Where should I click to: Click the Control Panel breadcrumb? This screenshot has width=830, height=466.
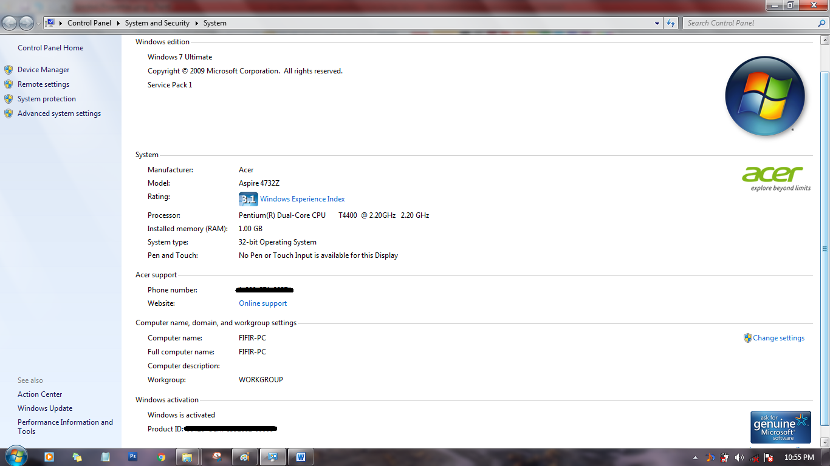[x=89, y=23]
